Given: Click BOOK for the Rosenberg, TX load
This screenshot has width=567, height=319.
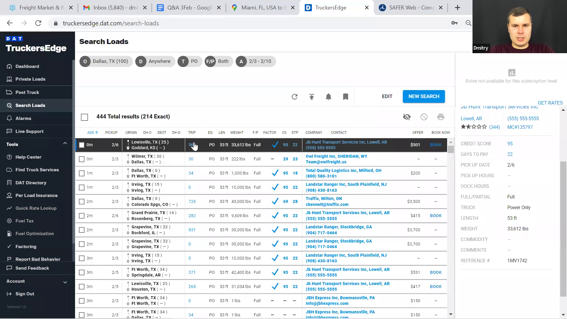Looking at the screenshot, I should (x=436, y=216).
